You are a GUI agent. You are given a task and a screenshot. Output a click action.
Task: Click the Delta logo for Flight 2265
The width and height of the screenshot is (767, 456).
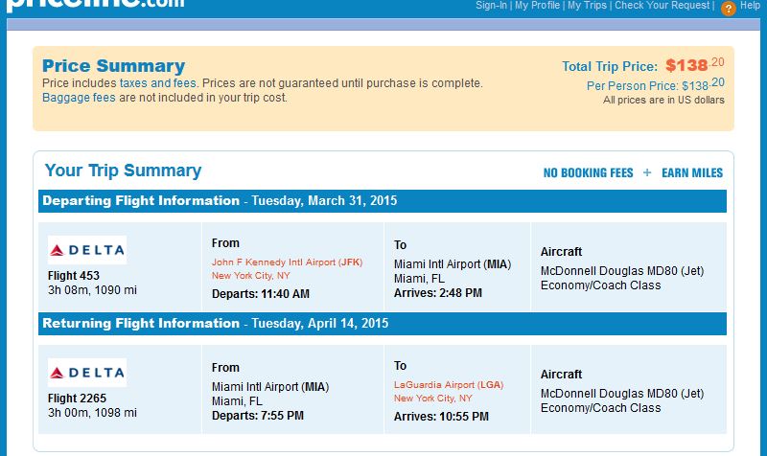(87, 373)
